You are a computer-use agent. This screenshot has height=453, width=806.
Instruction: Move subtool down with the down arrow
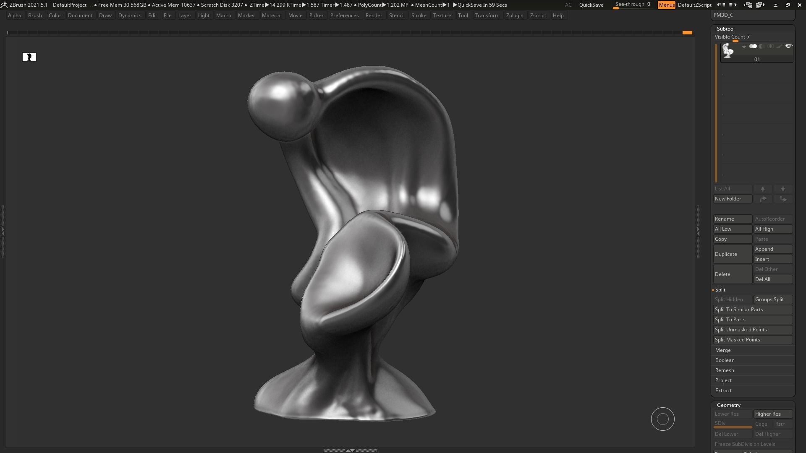tap(783, 189)
